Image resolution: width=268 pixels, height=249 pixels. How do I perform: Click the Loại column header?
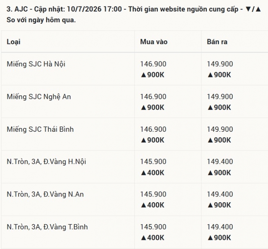(13, 42)
